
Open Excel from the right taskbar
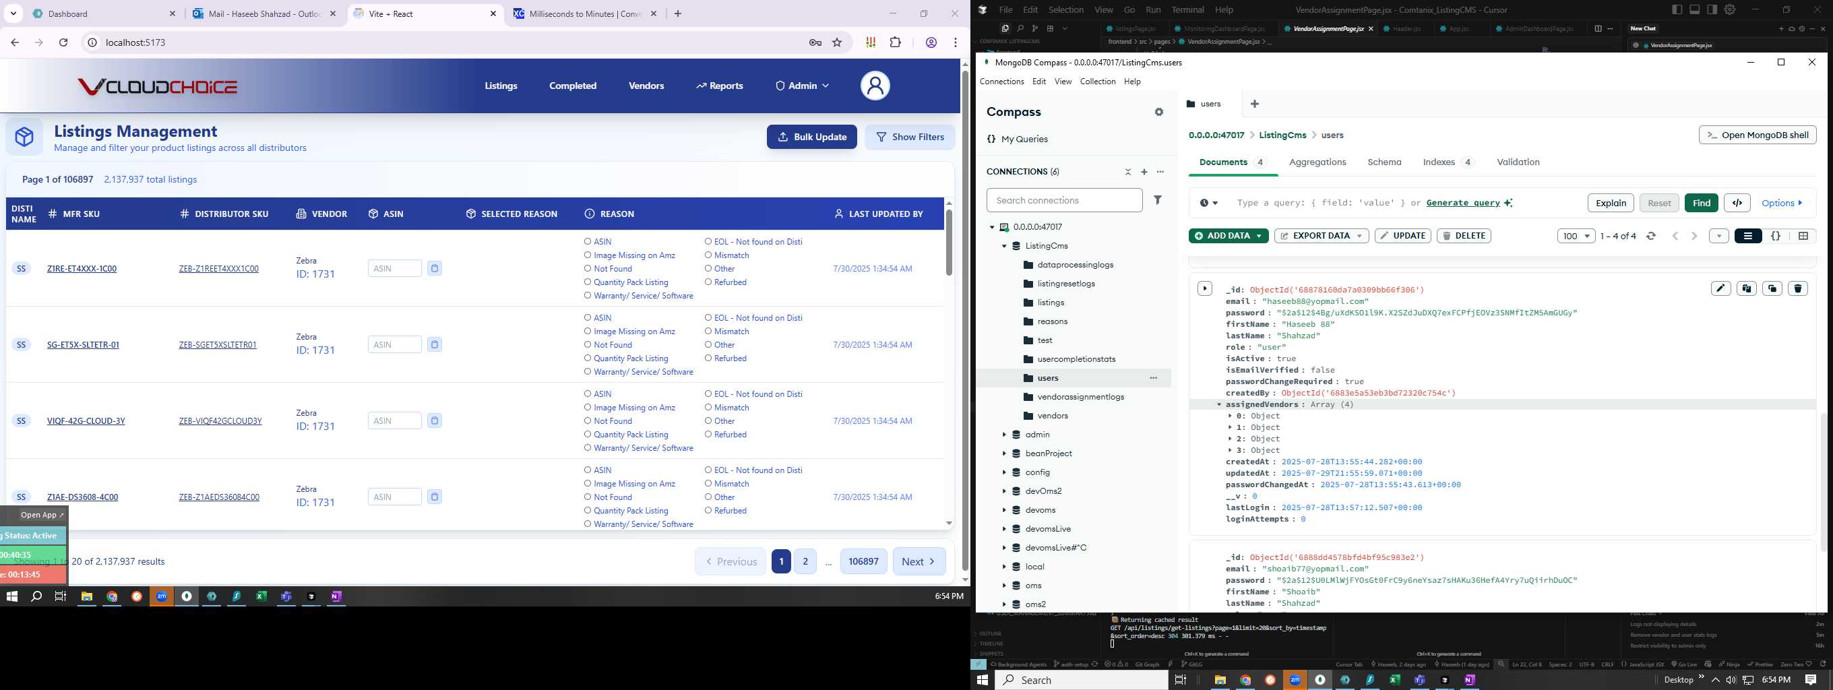1395,680
